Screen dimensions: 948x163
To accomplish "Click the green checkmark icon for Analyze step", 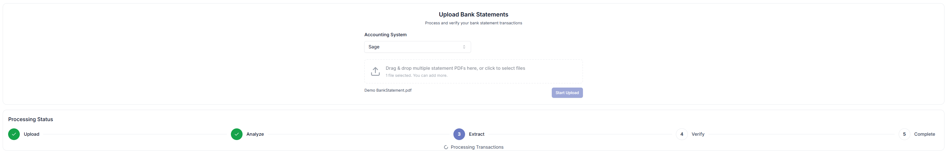I will (x=236, y=134).
